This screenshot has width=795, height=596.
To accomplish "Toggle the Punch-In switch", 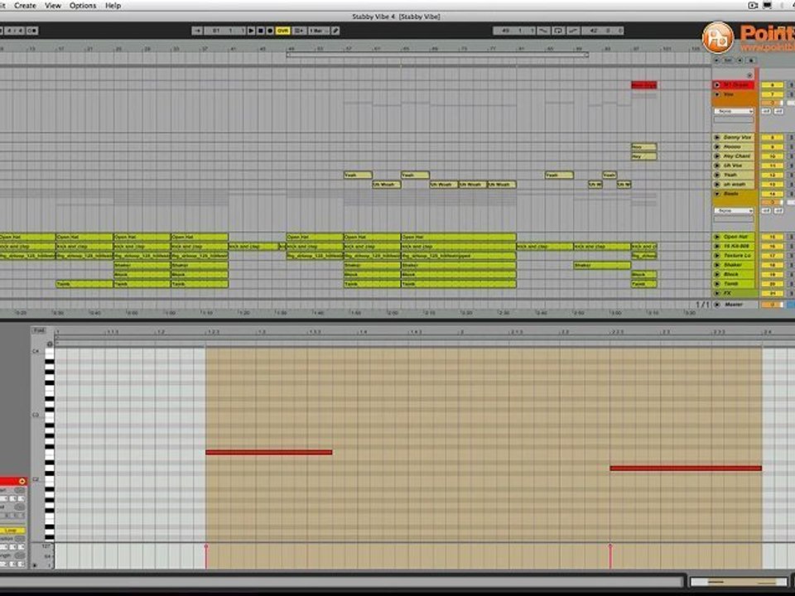I will [x=543, y=31].
